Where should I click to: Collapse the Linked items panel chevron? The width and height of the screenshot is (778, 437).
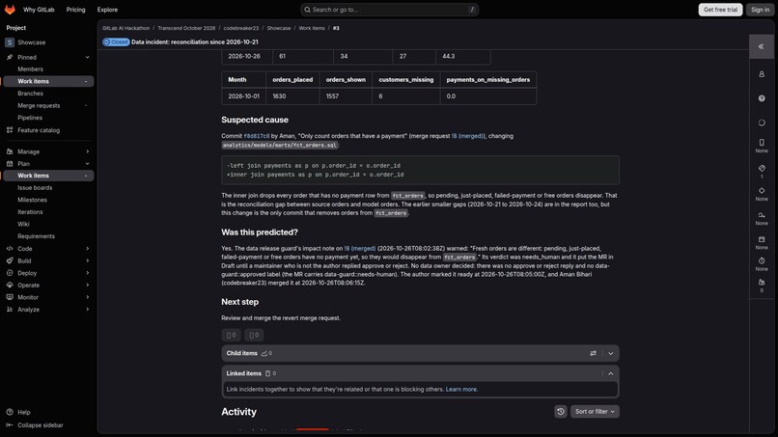click(x=610, y=373)
